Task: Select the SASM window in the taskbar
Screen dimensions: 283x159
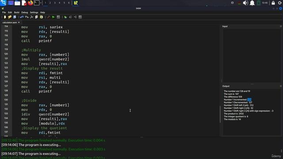Action: [x=76, y=3]
